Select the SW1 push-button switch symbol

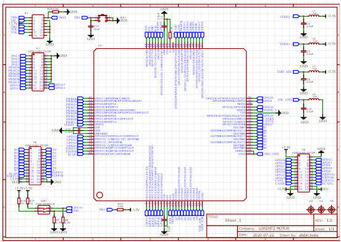click(x=102, y=18)
